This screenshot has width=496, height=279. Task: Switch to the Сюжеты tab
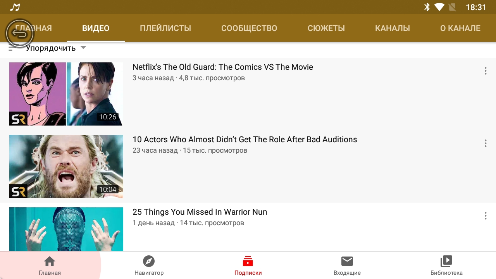pos(326,28)
